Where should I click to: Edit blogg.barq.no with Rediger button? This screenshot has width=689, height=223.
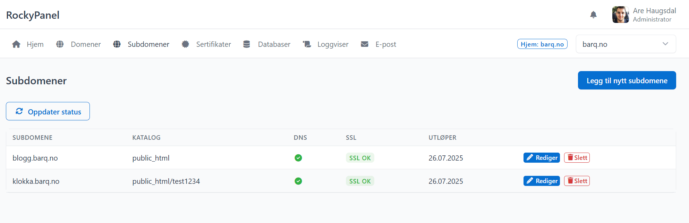[541, 158]
